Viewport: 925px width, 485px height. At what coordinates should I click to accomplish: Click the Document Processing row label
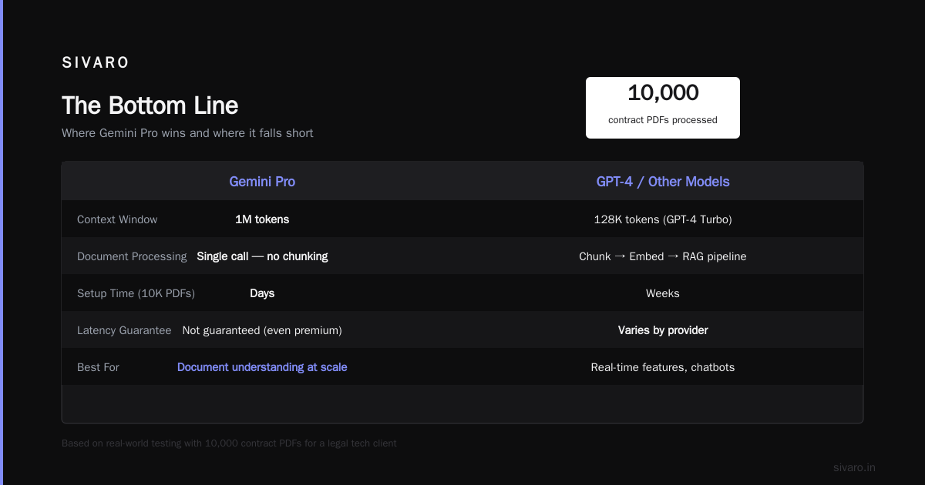click(132, 256)
